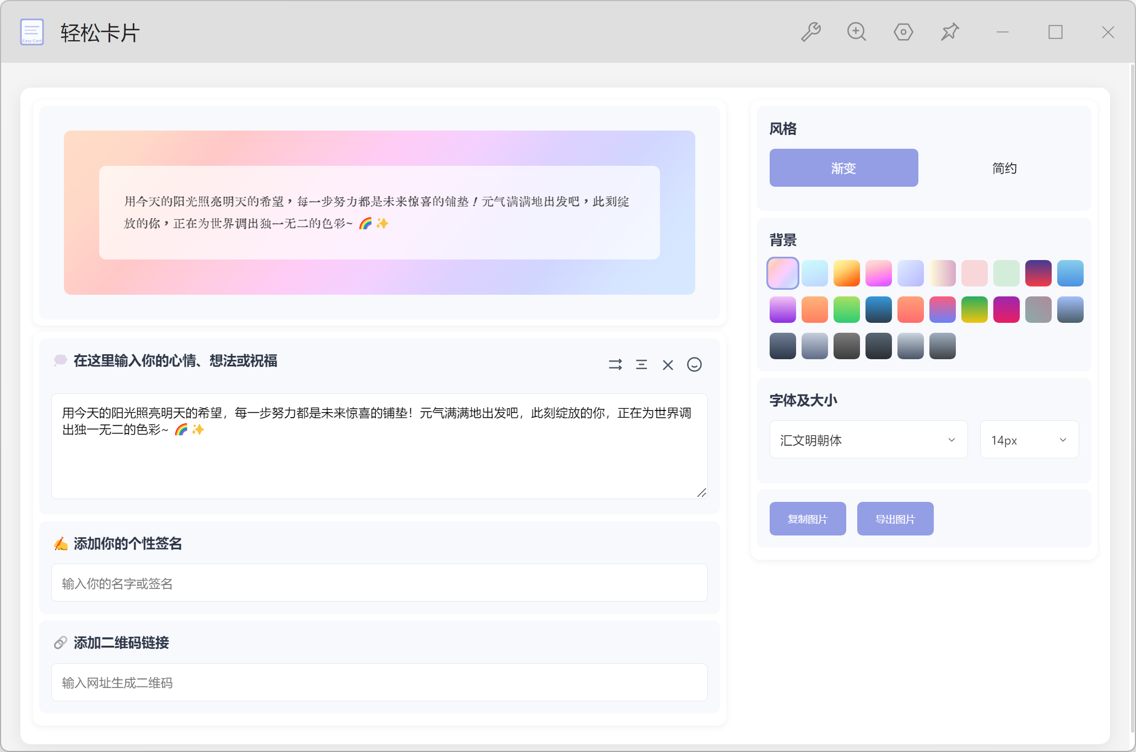Select the yellow-orange gradient swatch
The image size is (1136, 752).
click(x=847, y=273)
